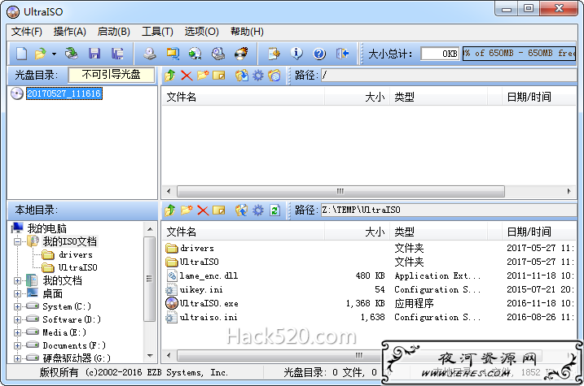Click the flaming Burn CD/DVD Image icon

(241, 54)
